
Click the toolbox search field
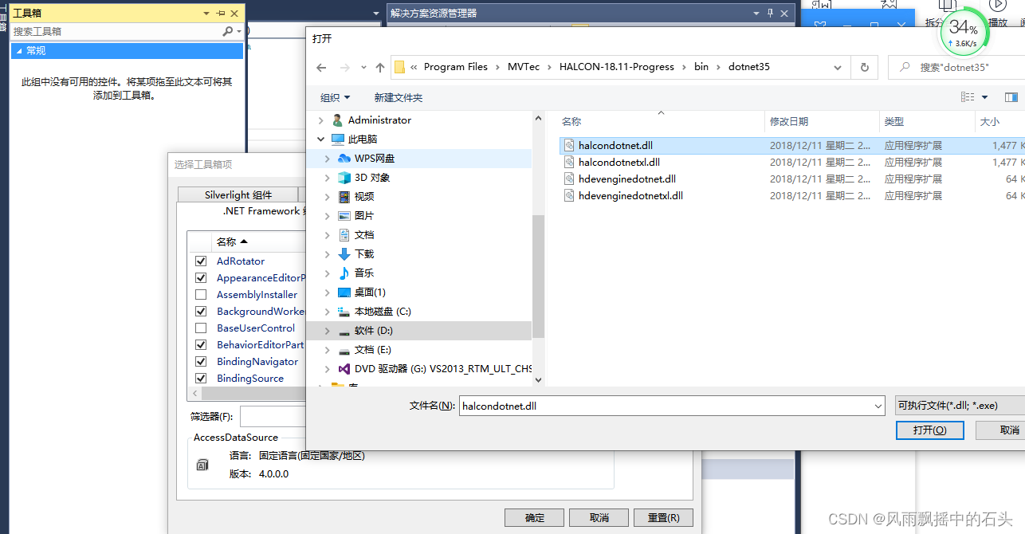116,31
